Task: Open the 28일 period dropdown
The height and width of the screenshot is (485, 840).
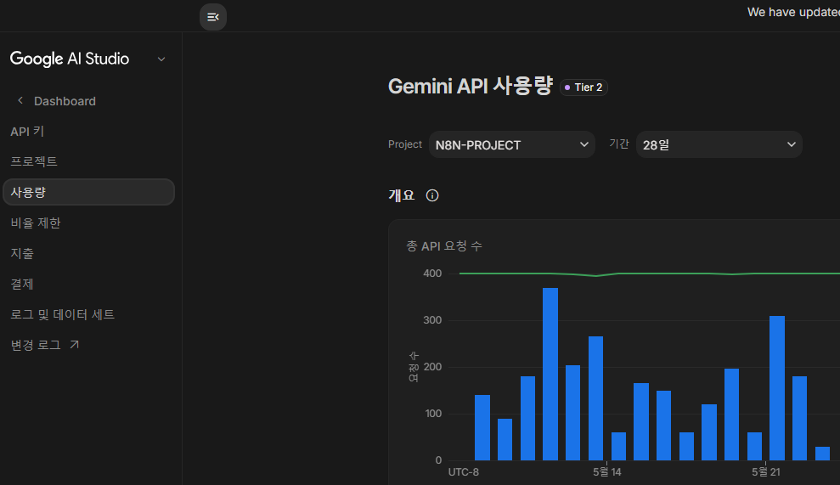Action: click(x=719, y=144)
